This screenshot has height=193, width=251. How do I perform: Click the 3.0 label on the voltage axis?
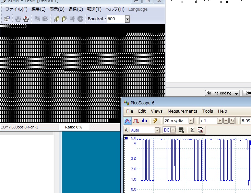[133, 159]
